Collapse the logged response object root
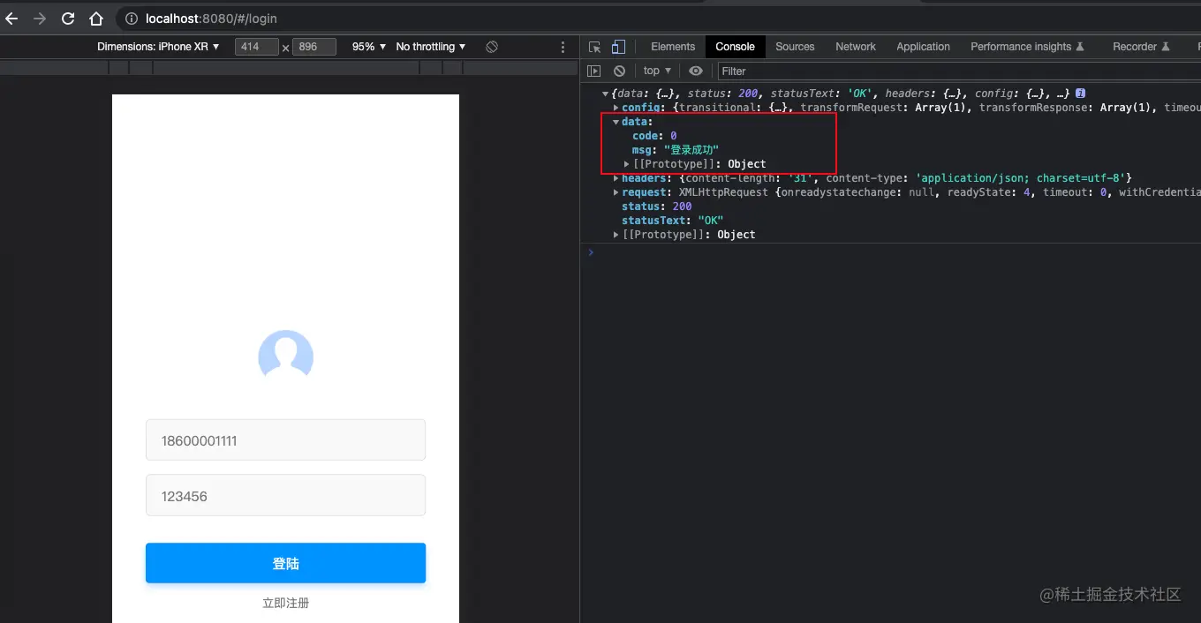The image size is (1201, 623). tap(606, 94)
